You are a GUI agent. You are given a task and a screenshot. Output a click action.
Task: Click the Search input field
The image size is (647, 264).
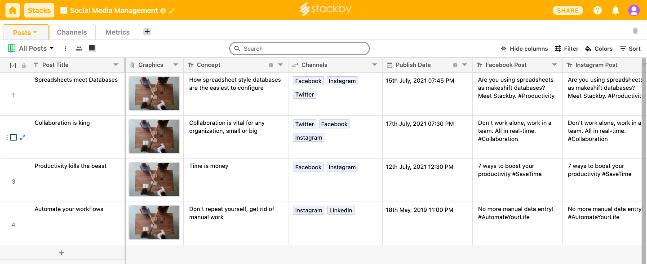301,48
